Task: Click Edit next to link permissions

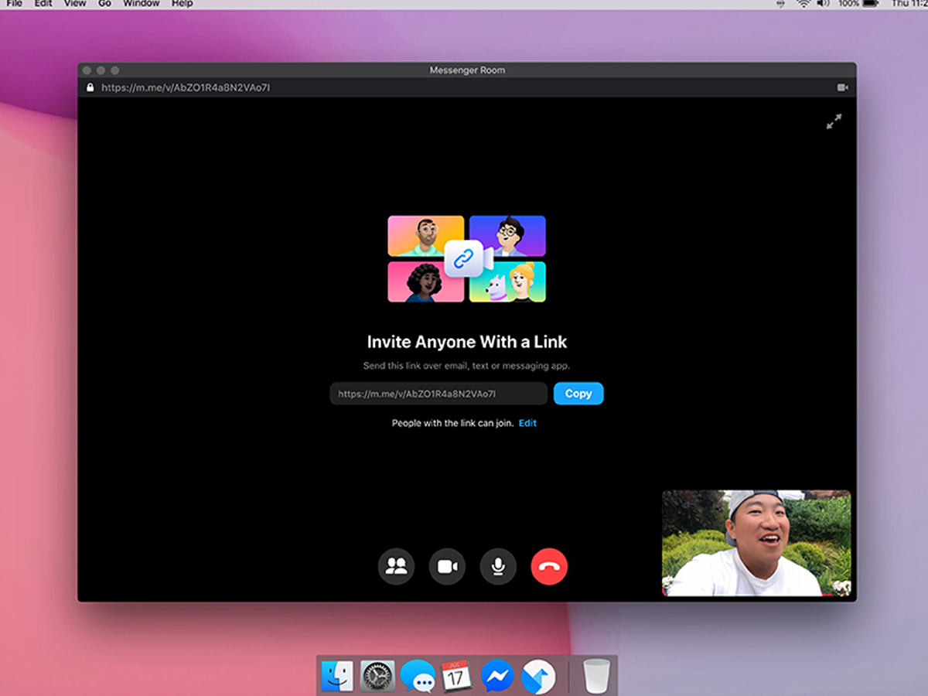Action: click(x=527, y=423)
